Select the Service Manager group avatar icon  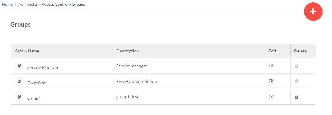tap(19, 66)
